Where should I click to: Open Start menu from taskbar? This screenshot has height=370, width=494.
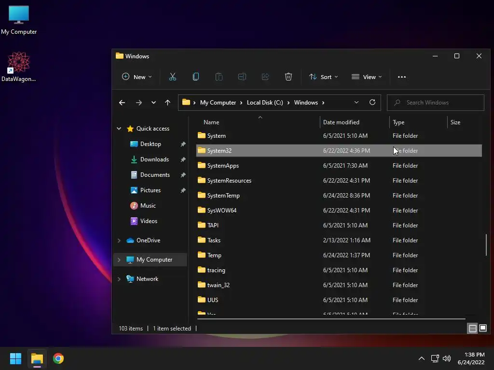[15, 358]
